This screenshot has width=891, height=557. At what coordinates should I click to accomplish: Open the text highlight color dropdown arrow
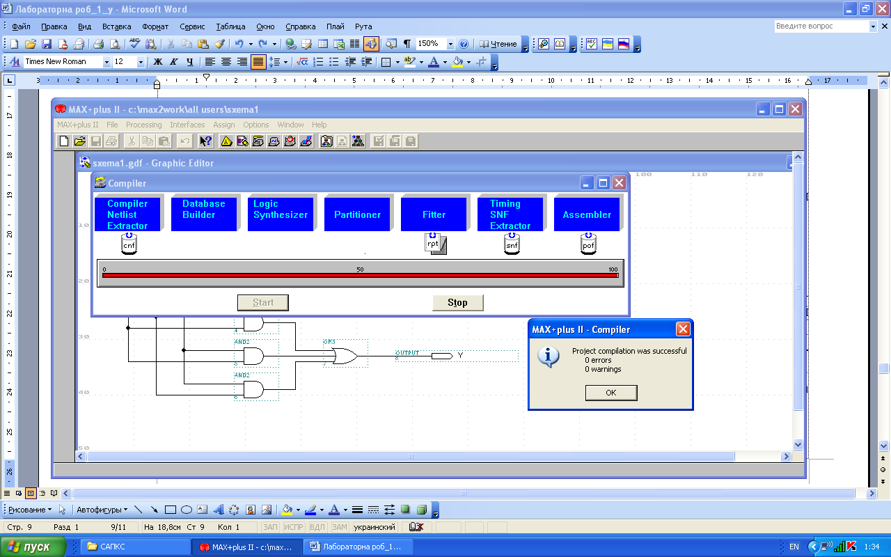click(421, 62)
